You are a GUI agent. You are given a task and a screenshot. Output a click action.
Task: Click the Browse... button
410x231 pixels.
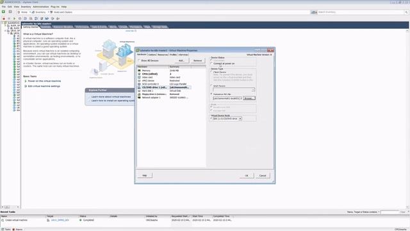click(x=249, y=98)
